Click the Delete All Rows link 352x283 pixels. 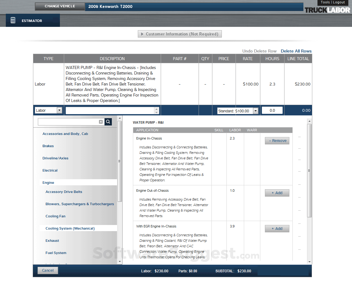pyautogui.click(x=296, y=51)
